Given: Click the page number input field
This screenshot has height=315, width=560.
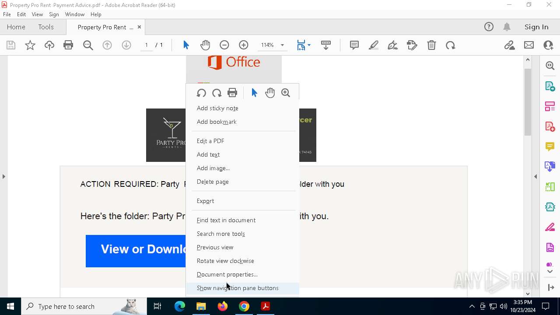Looking at the screenshot, I should tap(146, 45).
